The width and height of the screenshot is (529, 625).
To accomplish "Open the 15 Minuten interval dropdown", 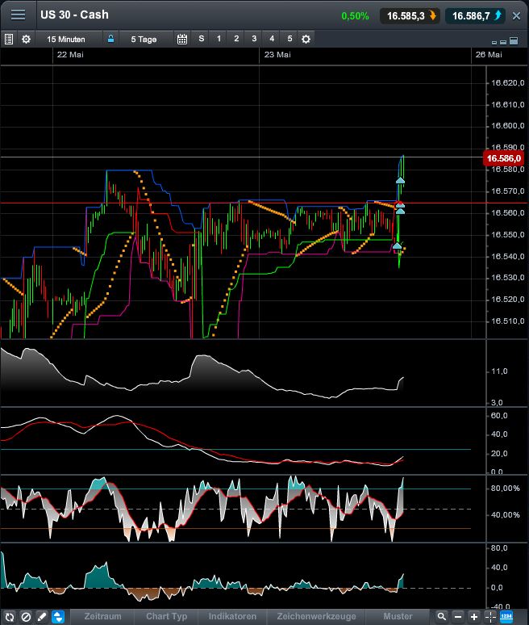I will pos(66,39).
